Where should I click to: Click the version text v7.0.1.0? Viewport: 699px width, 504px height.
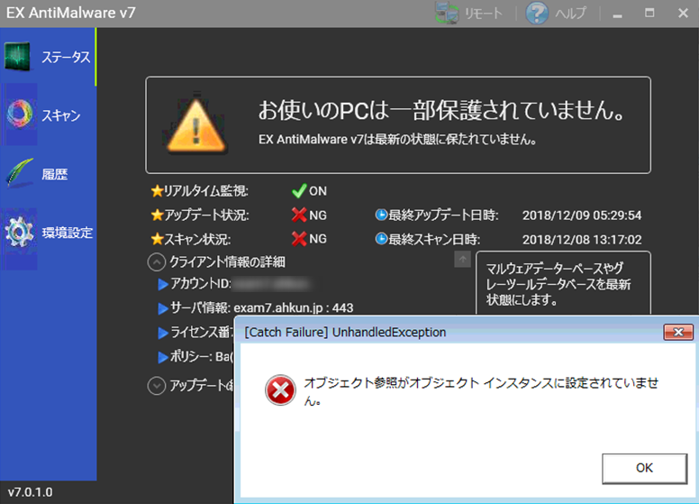(x=31, y=492)
